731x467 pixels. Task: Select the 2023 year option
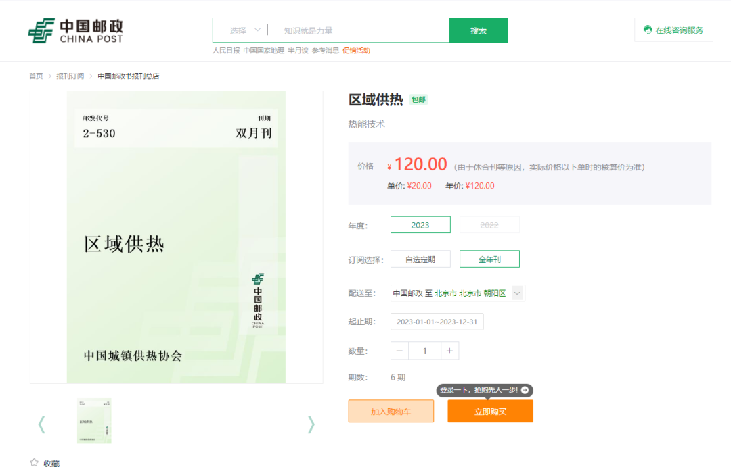(x=420, y=225)
